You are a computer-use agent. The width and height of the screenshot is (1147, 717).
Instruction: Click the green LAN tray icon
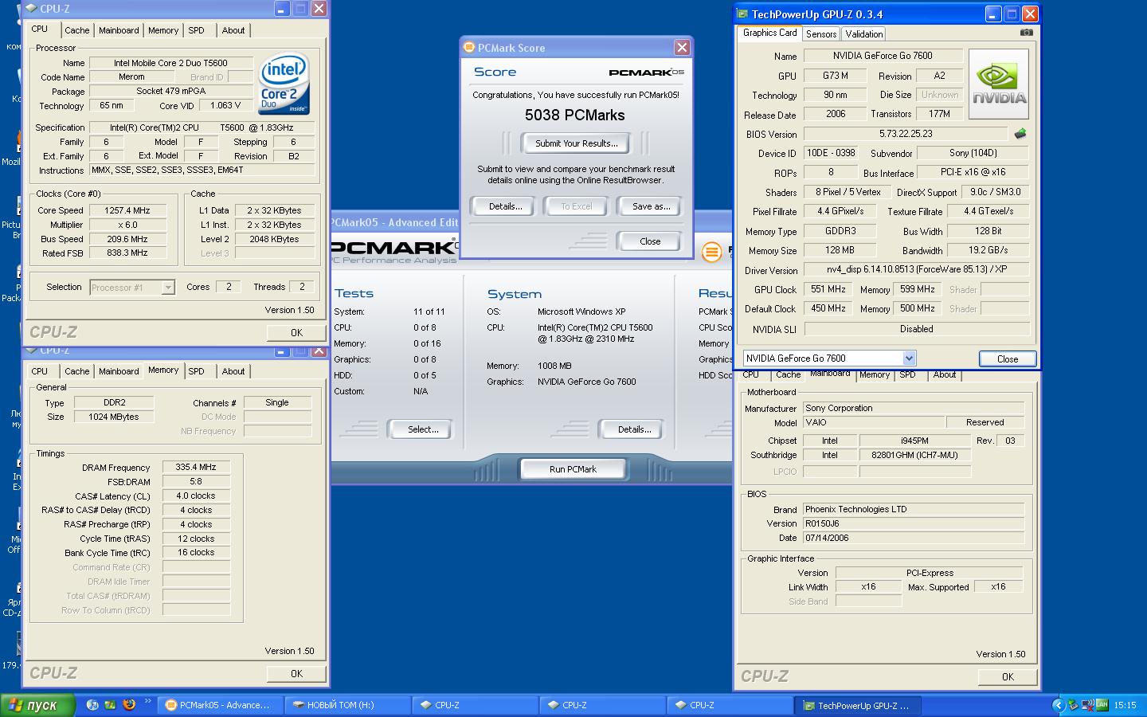coord(1102,705)
